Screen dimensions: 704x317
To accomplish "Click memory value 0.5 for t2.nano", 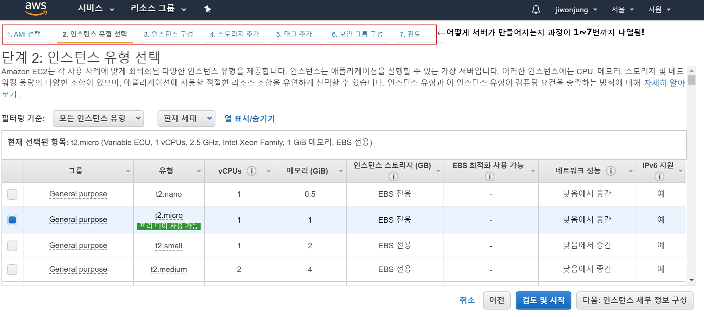I will 310,194.
